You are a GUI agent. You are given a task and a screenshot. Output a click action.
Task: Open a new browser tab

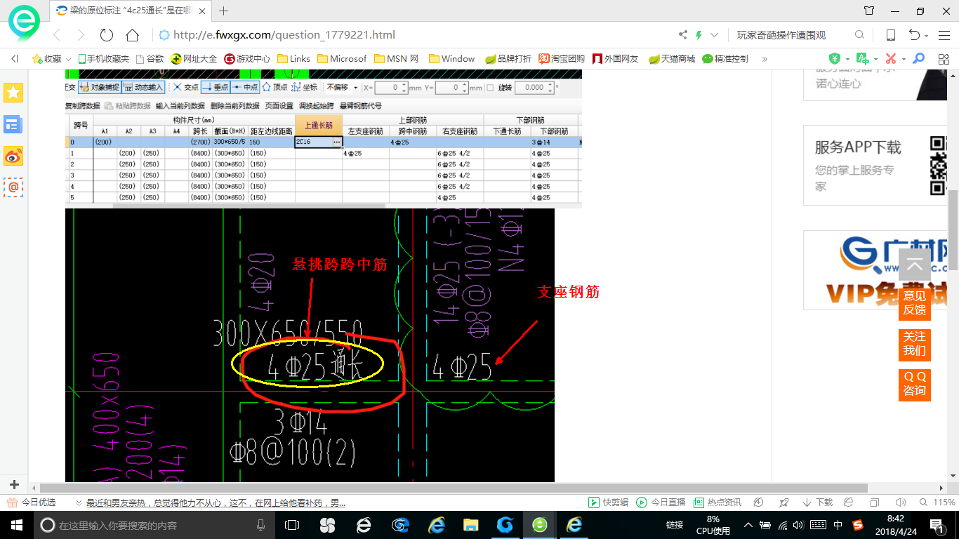(224, 11)
